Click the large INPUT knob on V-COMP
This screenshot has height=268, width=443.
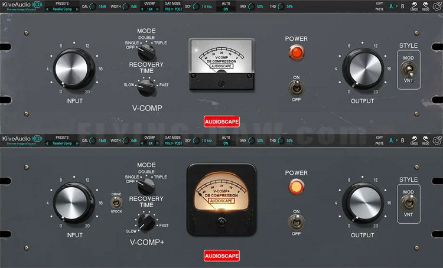pos(74,68)
